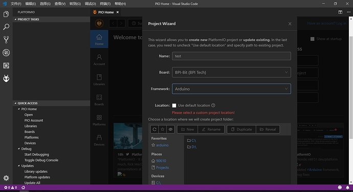
Task: Open the C:\ device in Devices list
Action: pyautogui.click(x=158, y=183)
